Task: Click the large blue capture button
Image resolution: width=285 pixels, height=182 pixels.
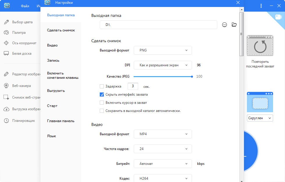Action: [251, 151]
